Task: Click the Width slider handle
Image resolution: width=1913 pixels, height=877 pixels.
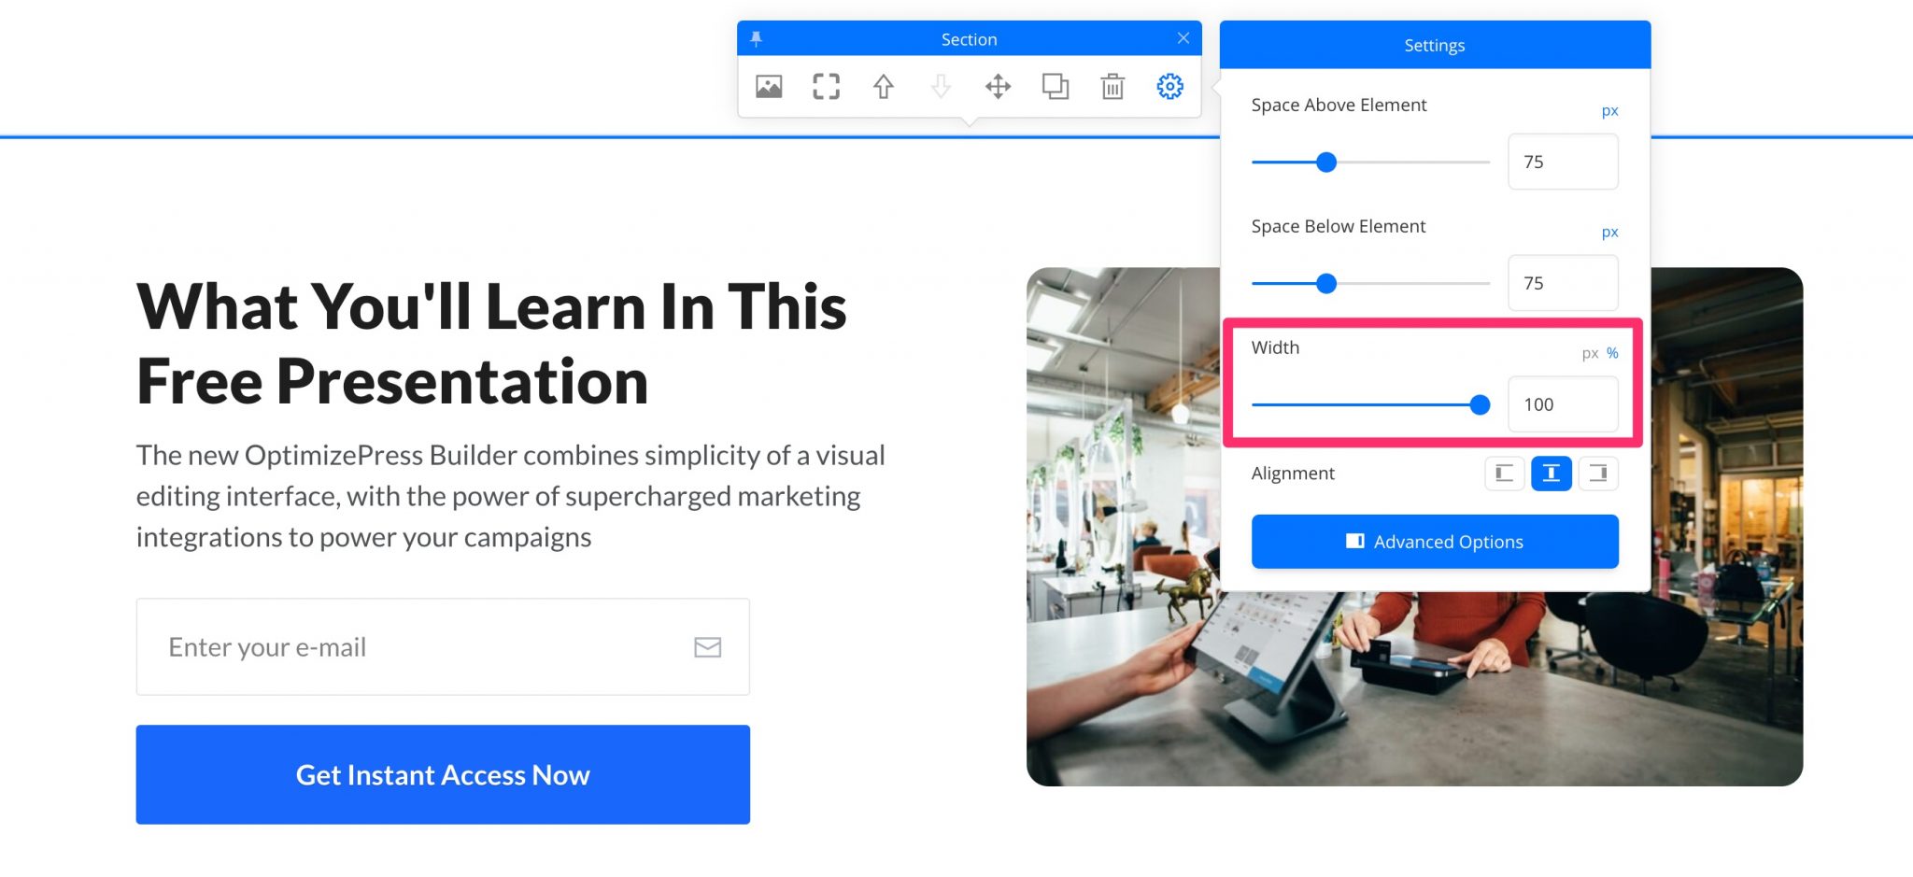Action: [1480, 404]
